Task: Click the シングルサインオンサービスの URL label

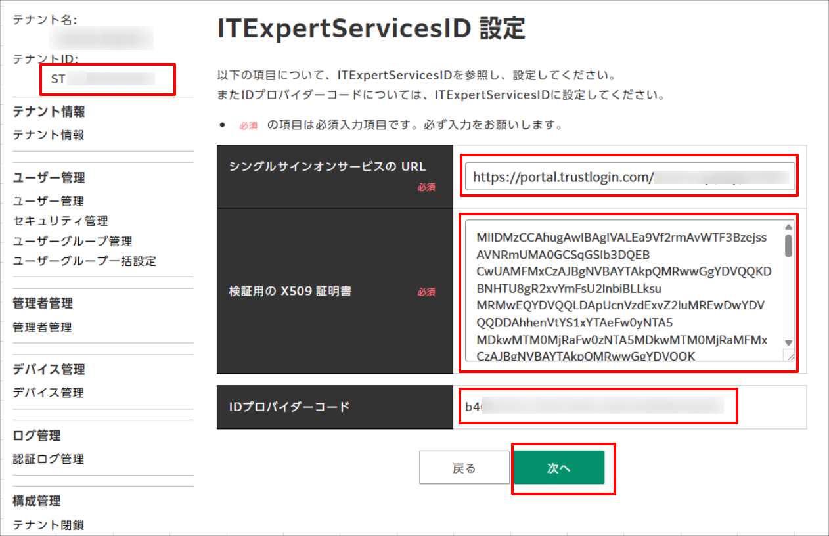Action: pyautogui.click(x=328, y=166)
